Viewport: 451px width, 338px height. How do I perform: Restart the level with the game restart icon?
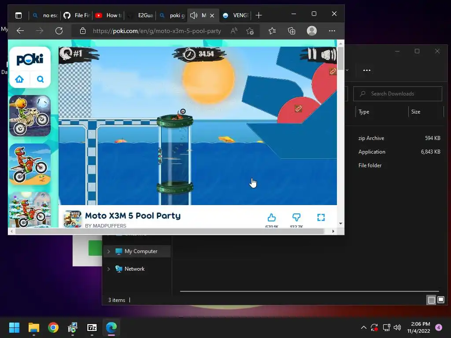click(67, 53)
